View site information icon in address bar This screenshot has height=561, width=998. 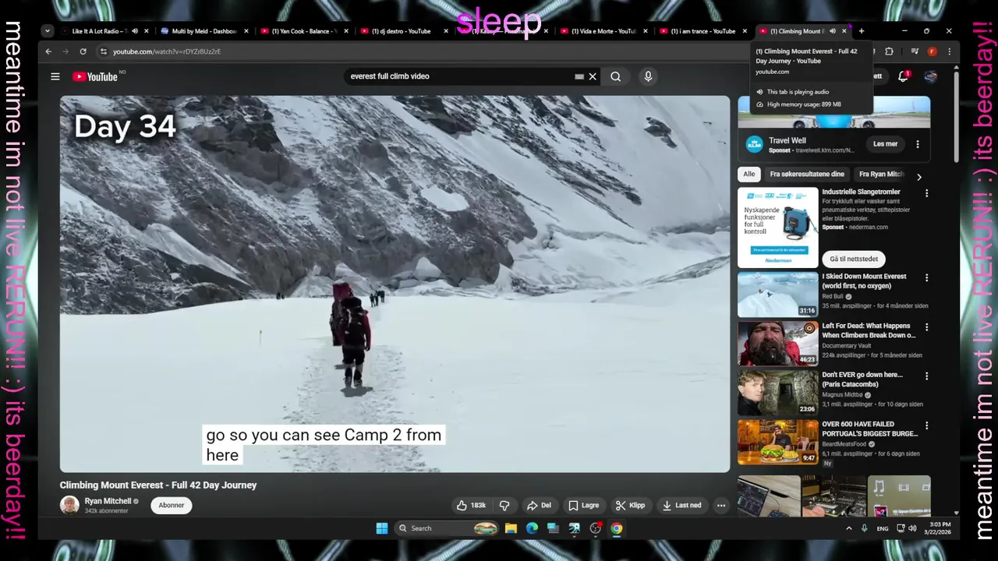[x=103, y=51]
